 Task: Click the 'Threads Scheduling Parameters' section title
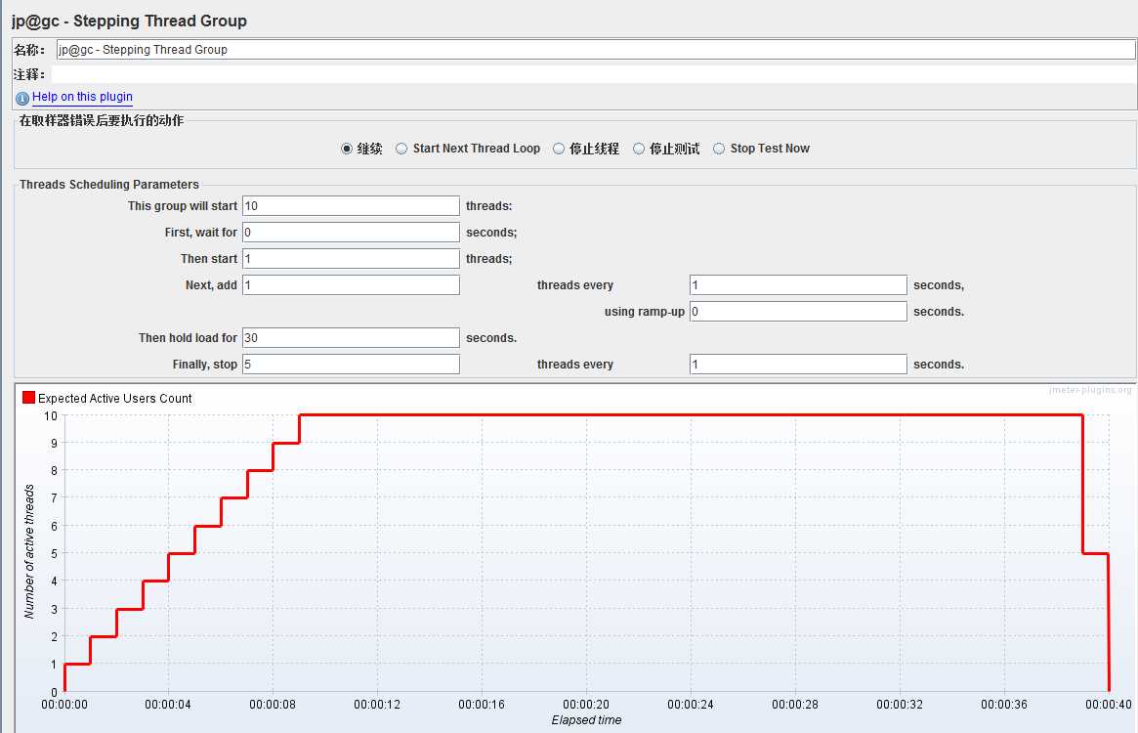108,185
